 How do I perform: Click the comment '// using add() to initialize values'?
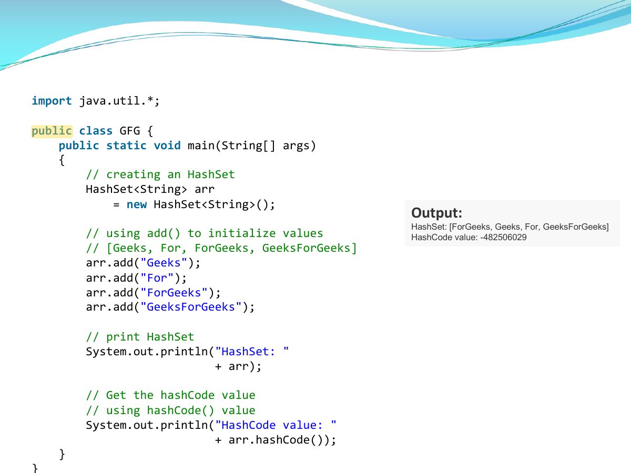click(x=205, y=233)
